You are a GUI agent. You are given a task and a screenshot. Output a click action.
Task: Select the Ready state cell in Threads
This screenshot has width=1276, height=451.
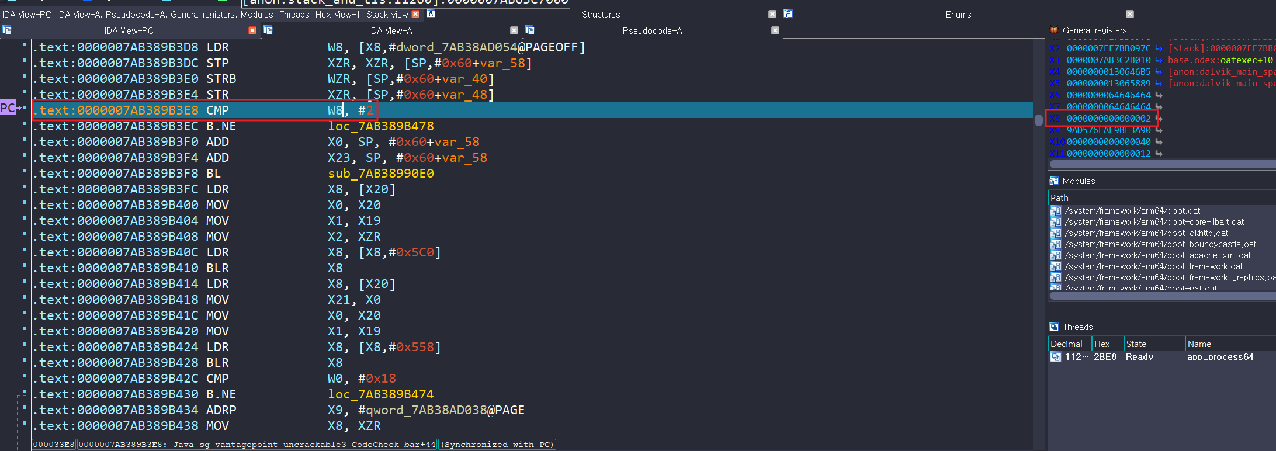click(1139, 357)
